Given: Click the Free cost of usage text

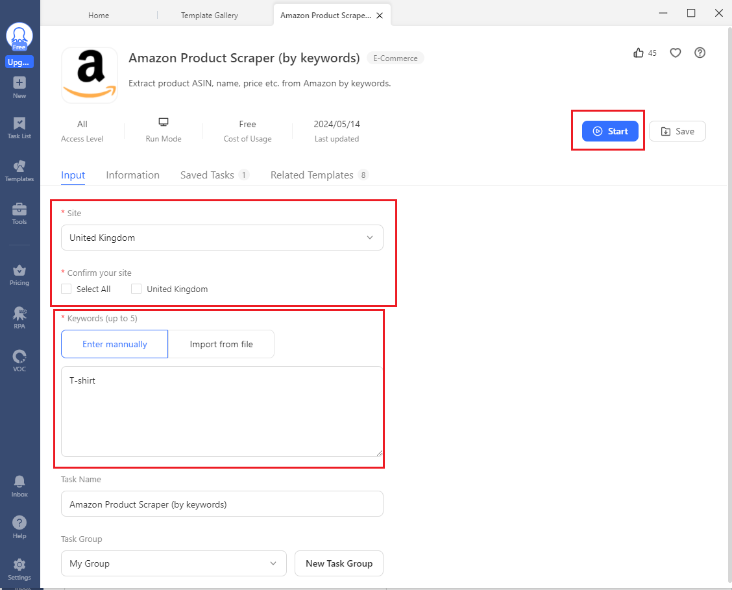Looking at the screenshot, I should click(x=247, y=124).
